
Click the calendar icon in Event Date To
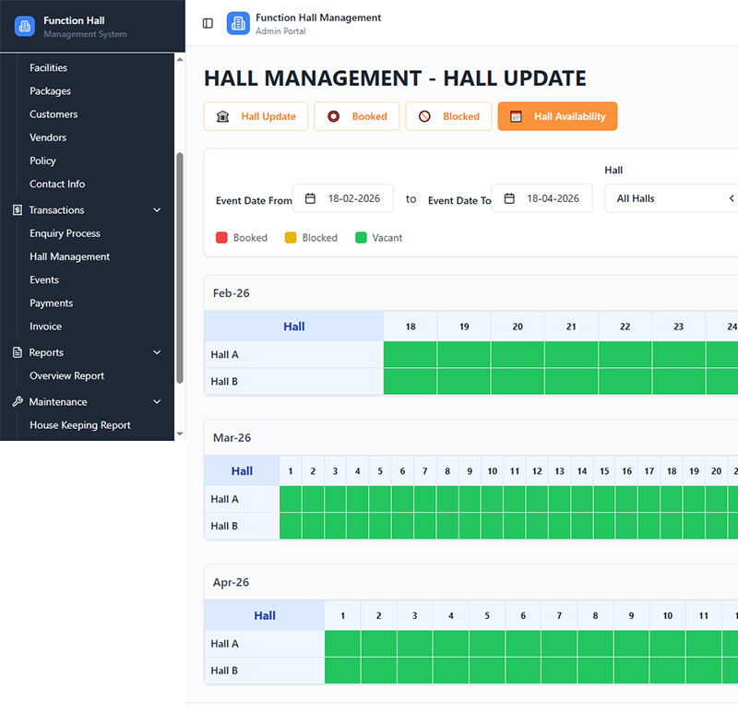pos(509,198)
